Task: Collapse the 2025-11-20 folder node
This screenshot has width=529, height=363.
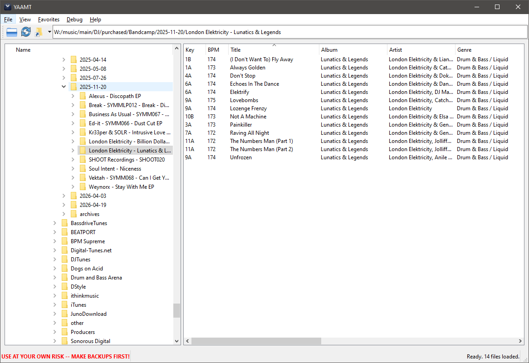Action: point(64,87)
